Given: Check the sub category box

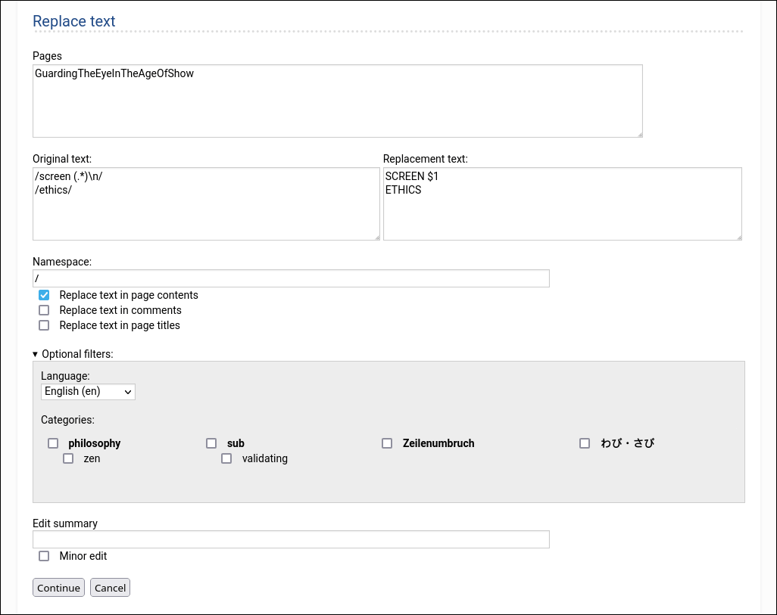Looking at the screenshot, I should click(x=211, y=443).
